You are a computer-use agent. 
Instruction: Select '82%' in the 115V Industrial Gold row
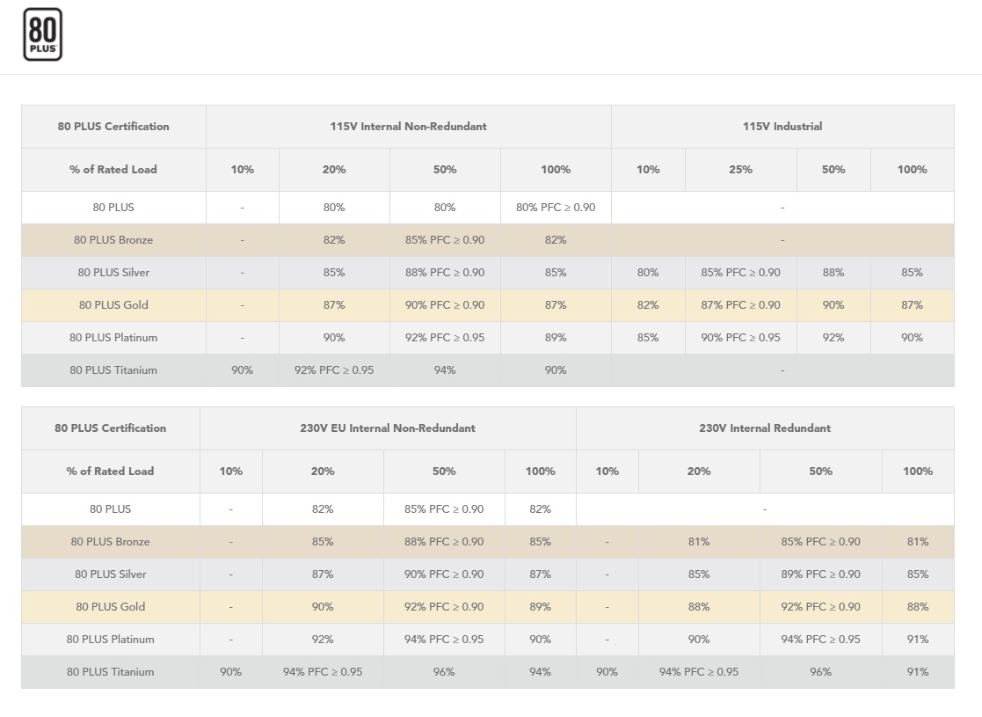coord(648,305)
